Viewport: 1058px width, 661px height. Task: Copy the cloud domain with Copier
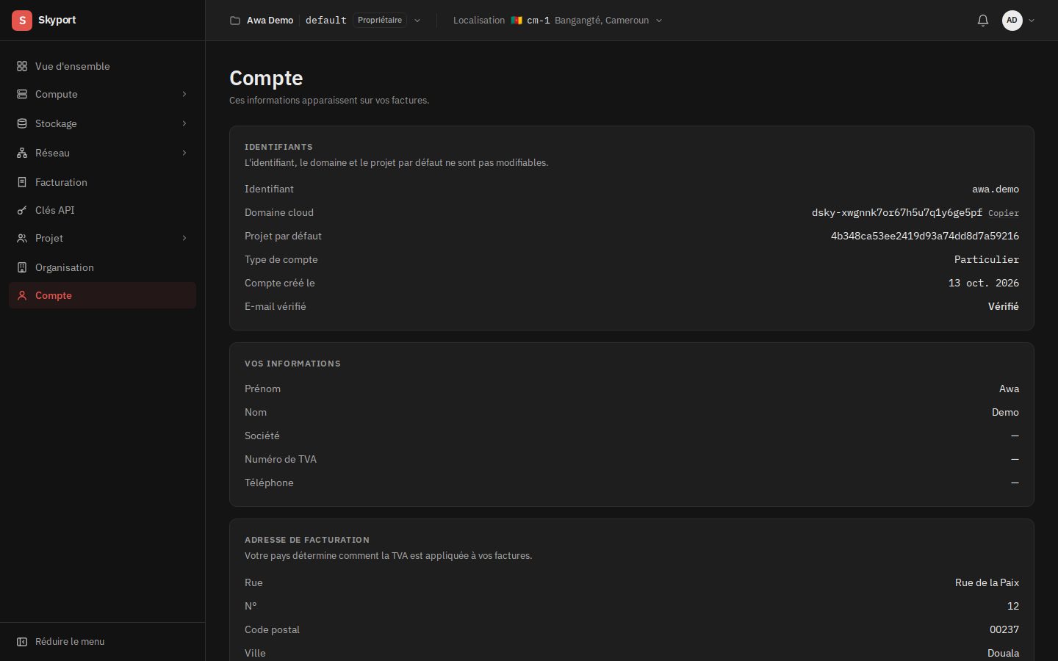(1004, 213)
